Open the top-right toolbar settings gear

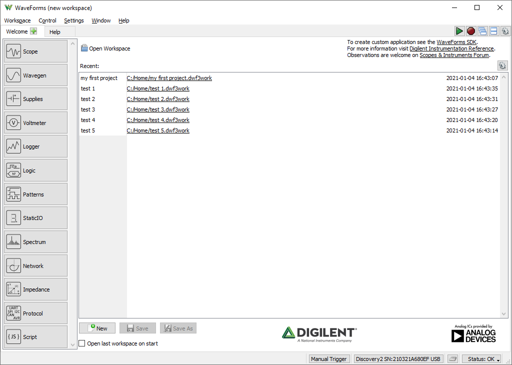pyautogui.click(x=505, y=31)
